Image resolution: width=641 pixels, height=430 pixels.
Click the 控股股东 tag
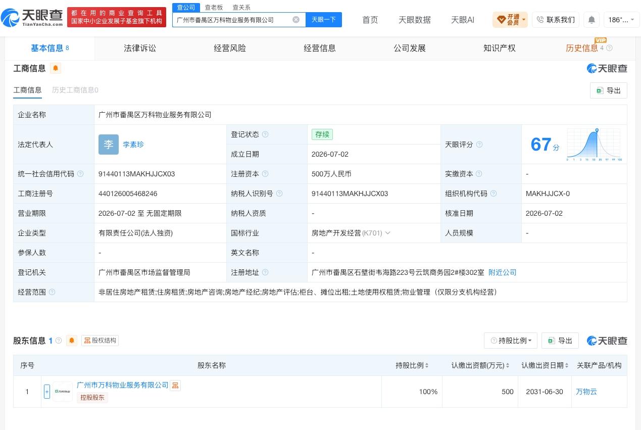pos(92,397)
